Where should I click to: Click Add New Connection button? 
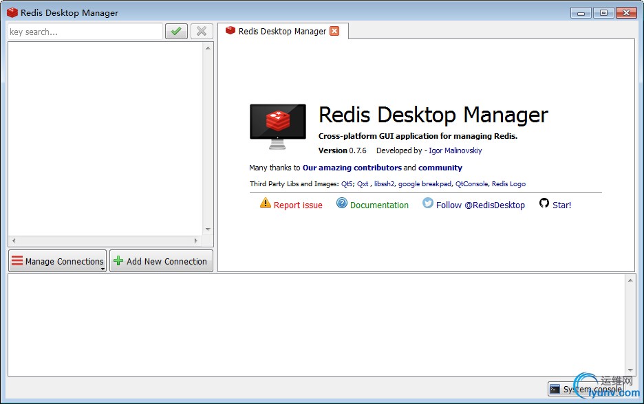pos(161,261)
